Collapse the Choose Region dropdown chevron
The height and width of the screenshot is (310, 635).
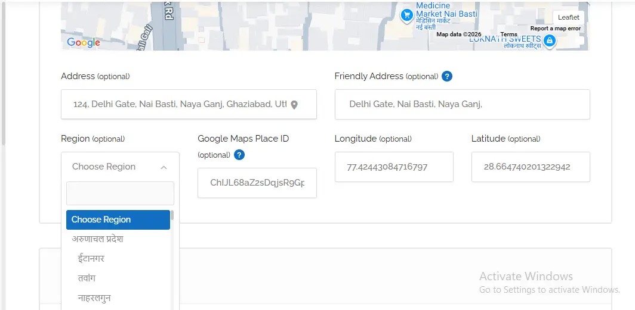pos(164,167)
